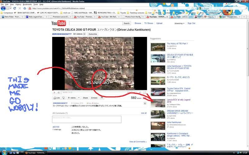Switch to the Premiere Lancia EC tab
The width and height of the screenshot is (249, 155).
61,17
